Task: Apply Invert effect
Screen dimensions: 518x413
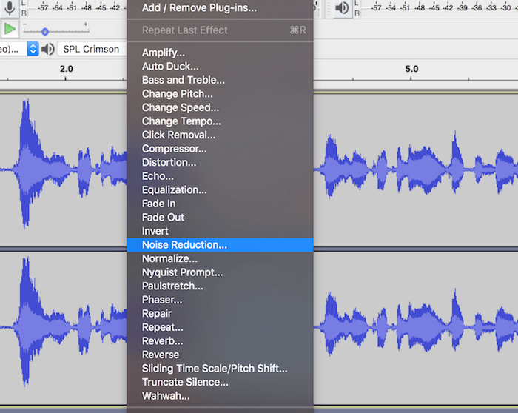Action: coord(220,231)
